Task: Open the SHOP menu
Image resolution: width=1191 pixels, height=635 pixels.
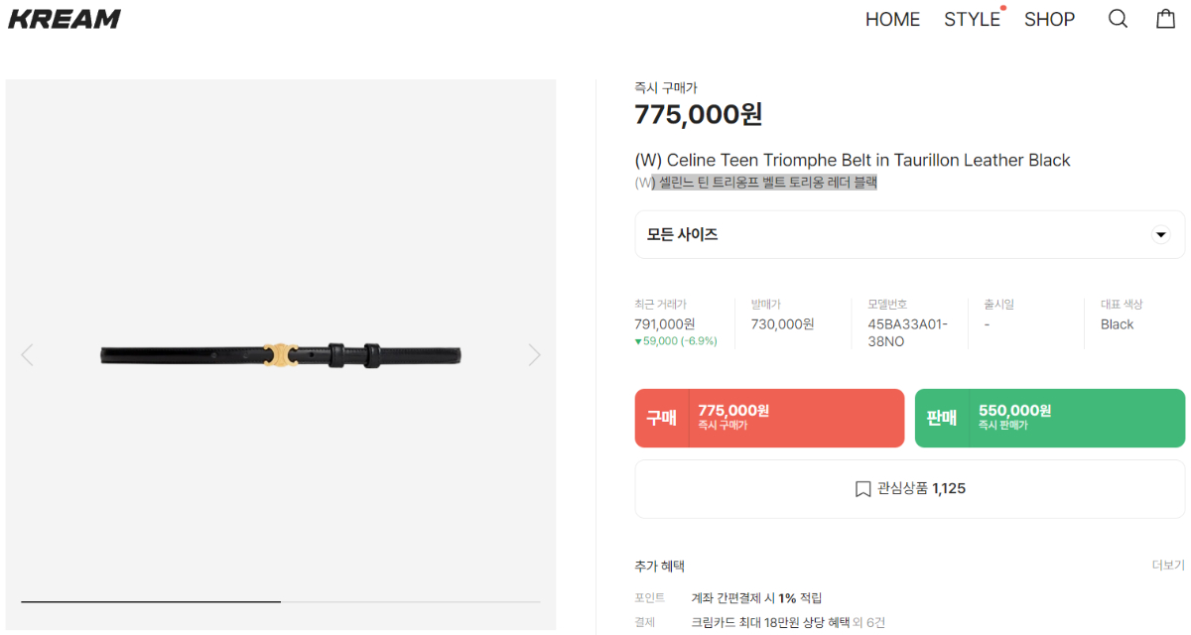Action: coord(1049,19)
